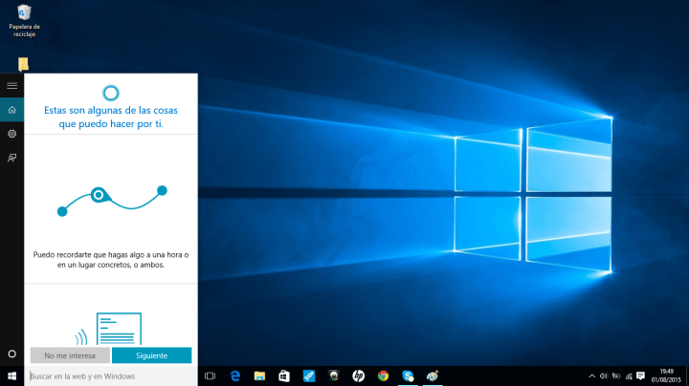Click the No me interesa button
The height and width of the screenshot is (386, 689).
(69, 355)
